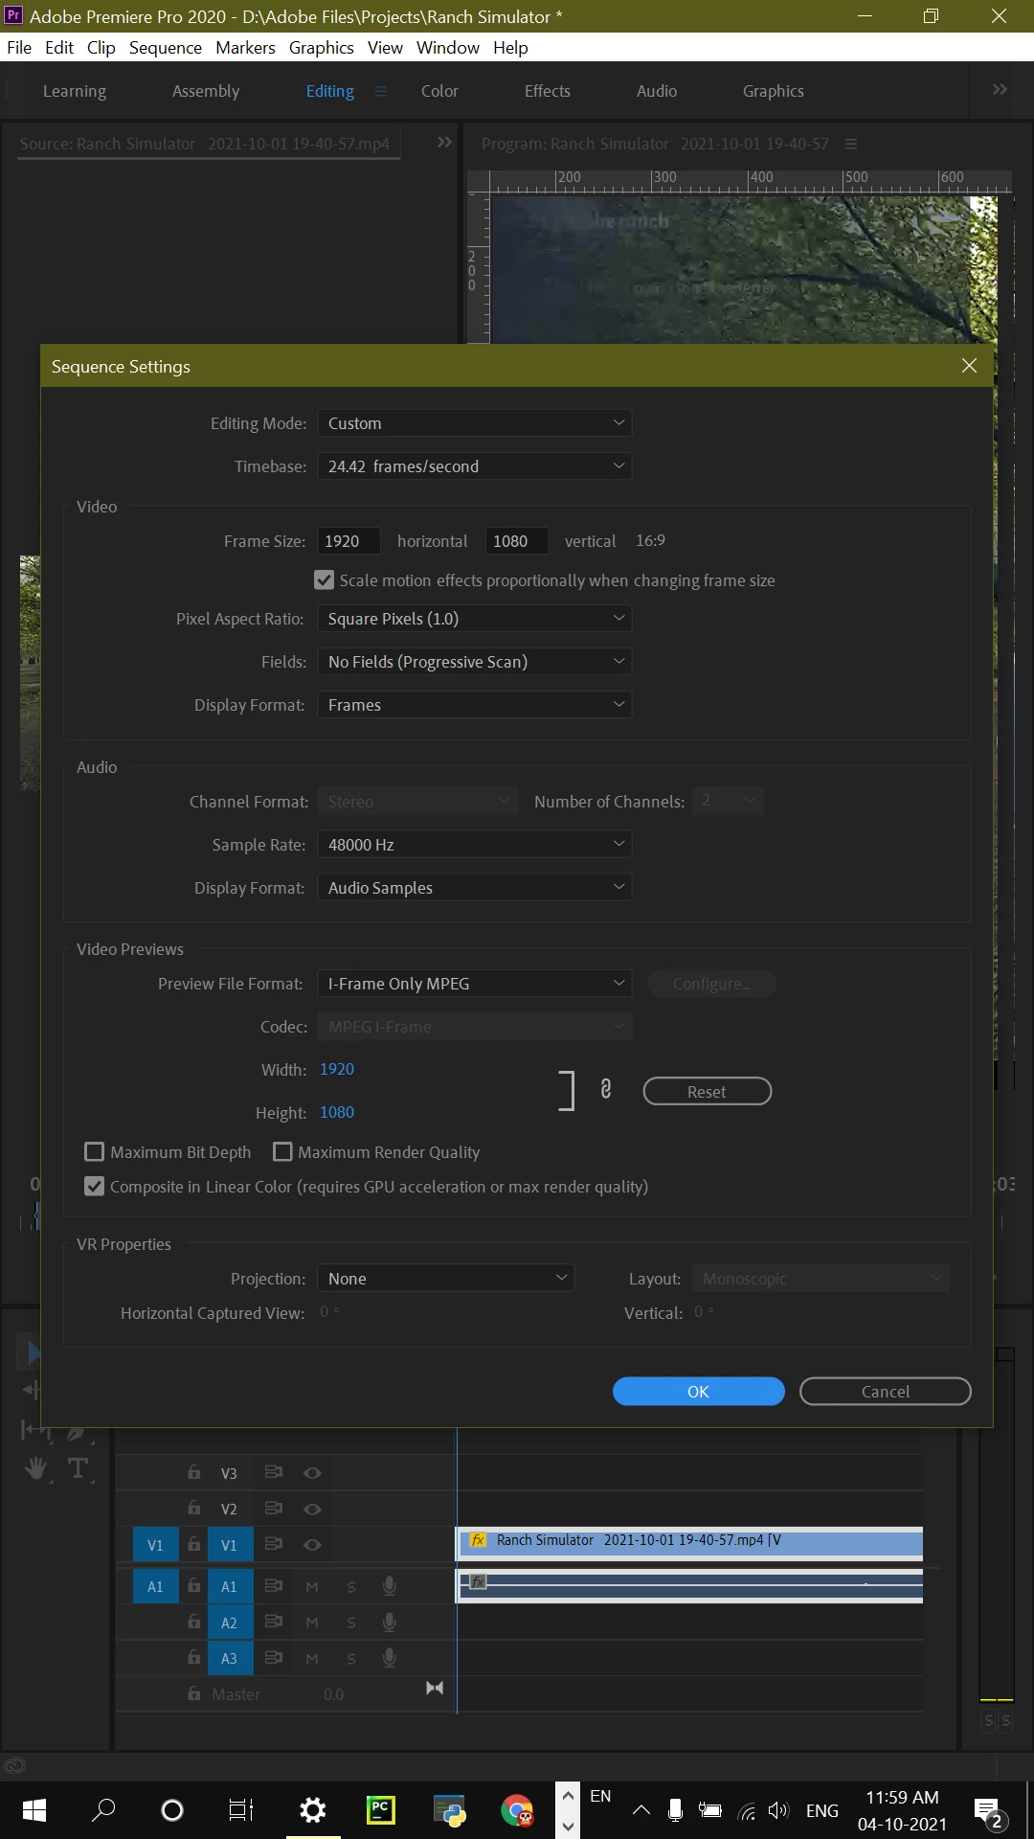Image resolution: width=1034 pixels, height=1839 pixels.
Task: Open Windows Start menu
Action: 34,1810
